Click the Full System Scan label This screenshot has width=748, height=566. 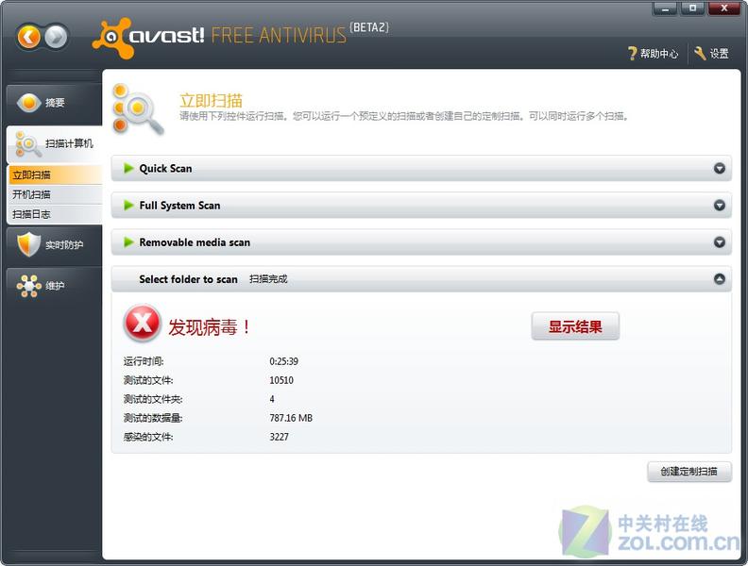179,206
